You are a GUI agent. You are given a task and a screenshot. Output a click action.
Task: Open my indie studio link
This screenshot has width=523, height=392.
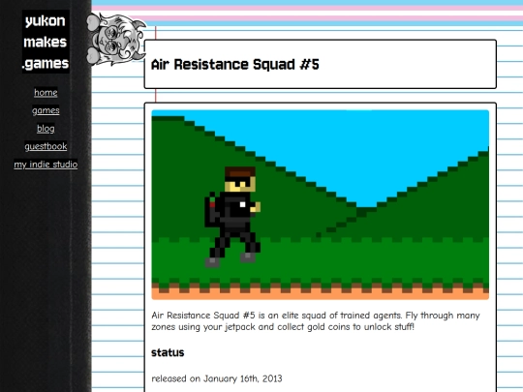pyautogui.click(x=46, y=165)
